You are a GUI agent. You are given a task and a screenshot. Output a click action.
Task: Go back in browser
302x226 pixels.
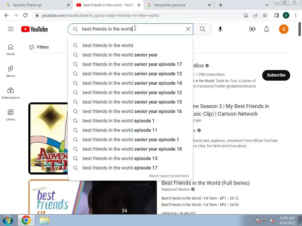coord(6,15)
